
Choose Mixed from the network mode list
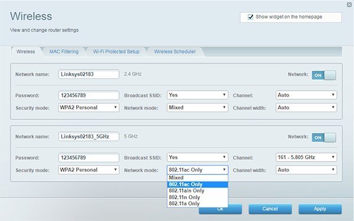tap(197, 178)
